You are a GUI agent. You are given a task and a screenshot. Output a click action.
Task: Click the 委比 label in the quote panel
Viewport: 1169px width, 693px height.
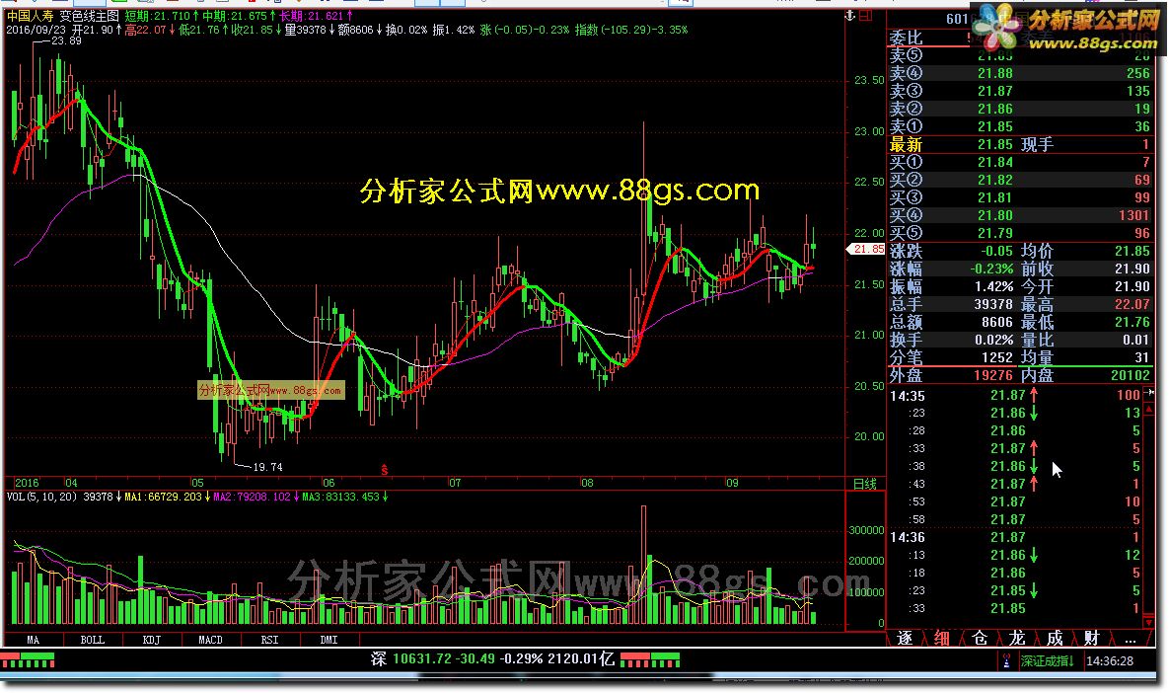(x=906, y=38)
